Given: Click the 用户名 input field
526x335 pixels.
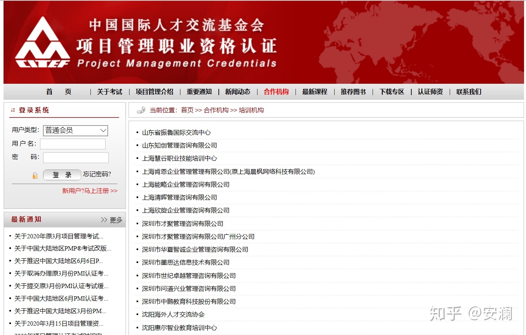Looking at the screenshot, I should point(73,144).
